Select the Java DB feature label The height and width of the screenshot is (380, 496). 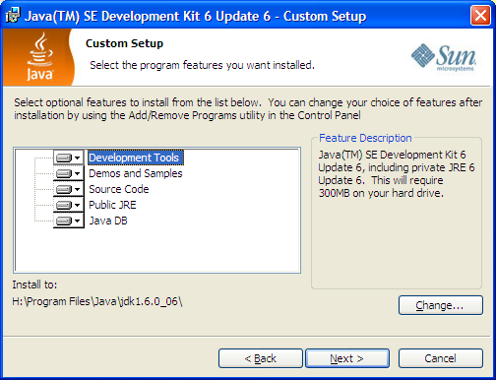(108, 221)
